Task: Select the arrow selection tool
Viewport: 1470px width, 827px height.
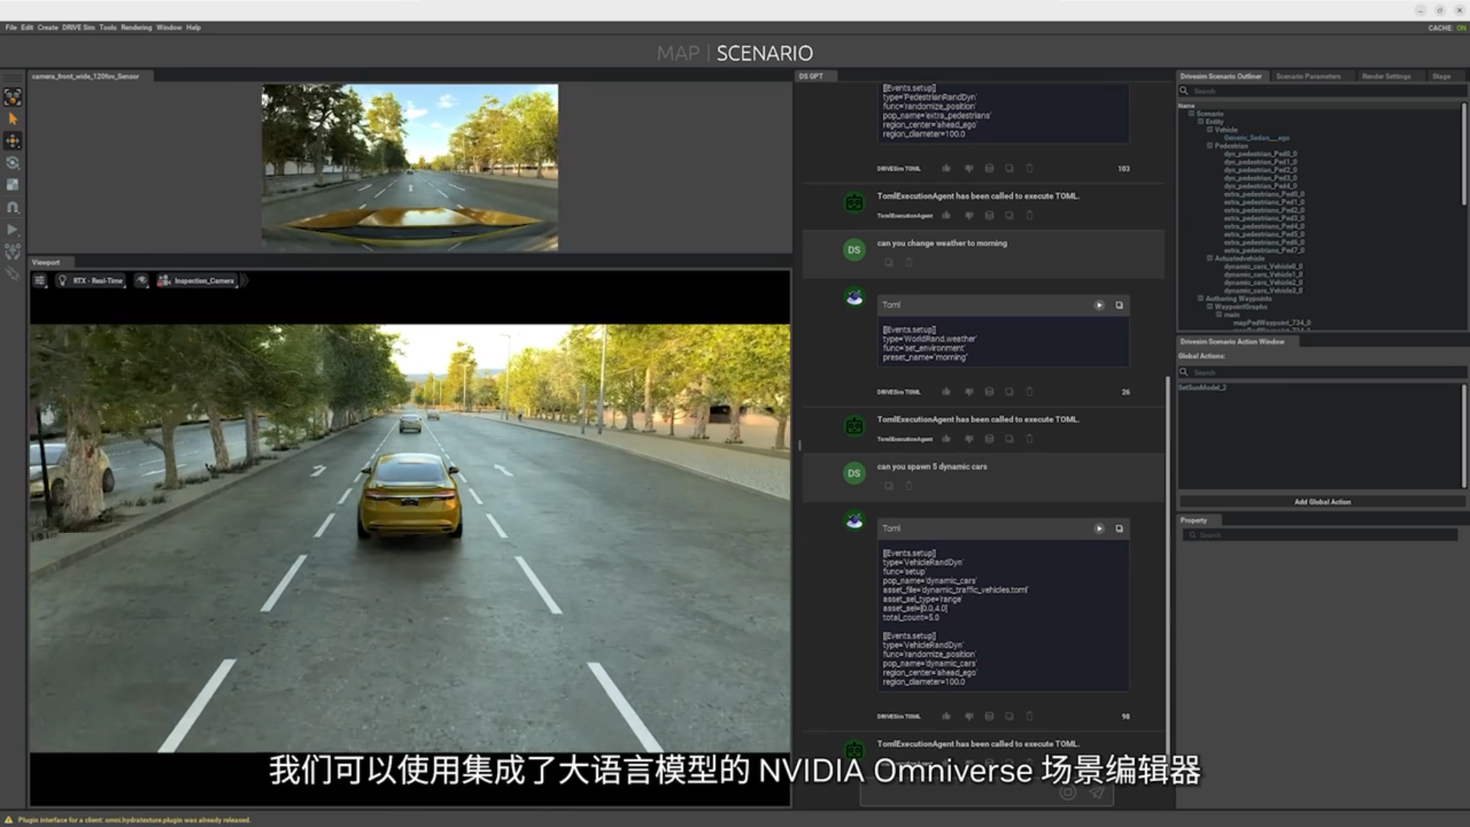Action: 12,119
